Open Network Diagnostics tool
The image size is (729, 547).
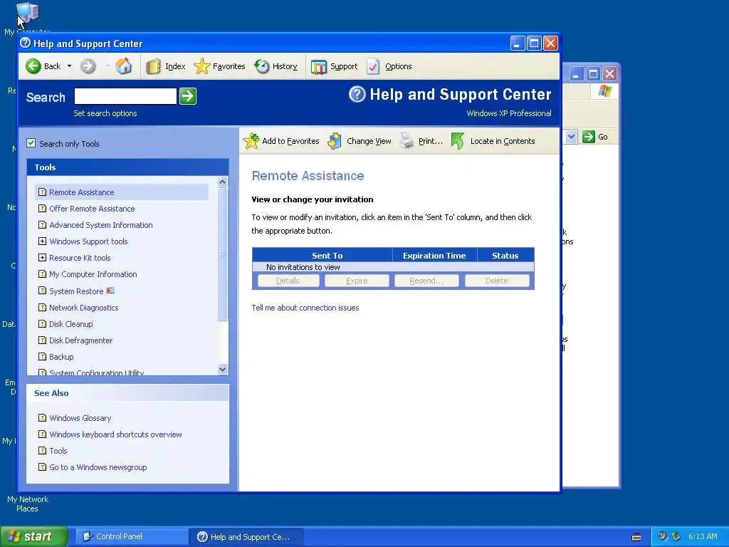84,308
